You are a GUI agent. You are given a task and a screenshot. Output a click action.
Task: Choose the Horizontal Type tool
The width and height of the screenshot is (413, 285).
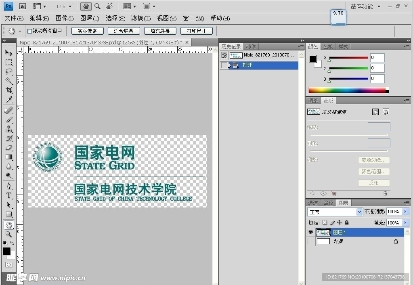pyautogui.click(x=9, y=195)
